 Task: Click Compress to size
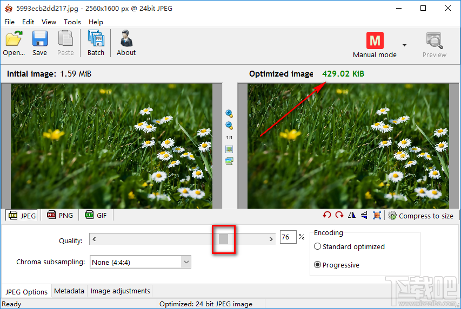coord(420,216)
